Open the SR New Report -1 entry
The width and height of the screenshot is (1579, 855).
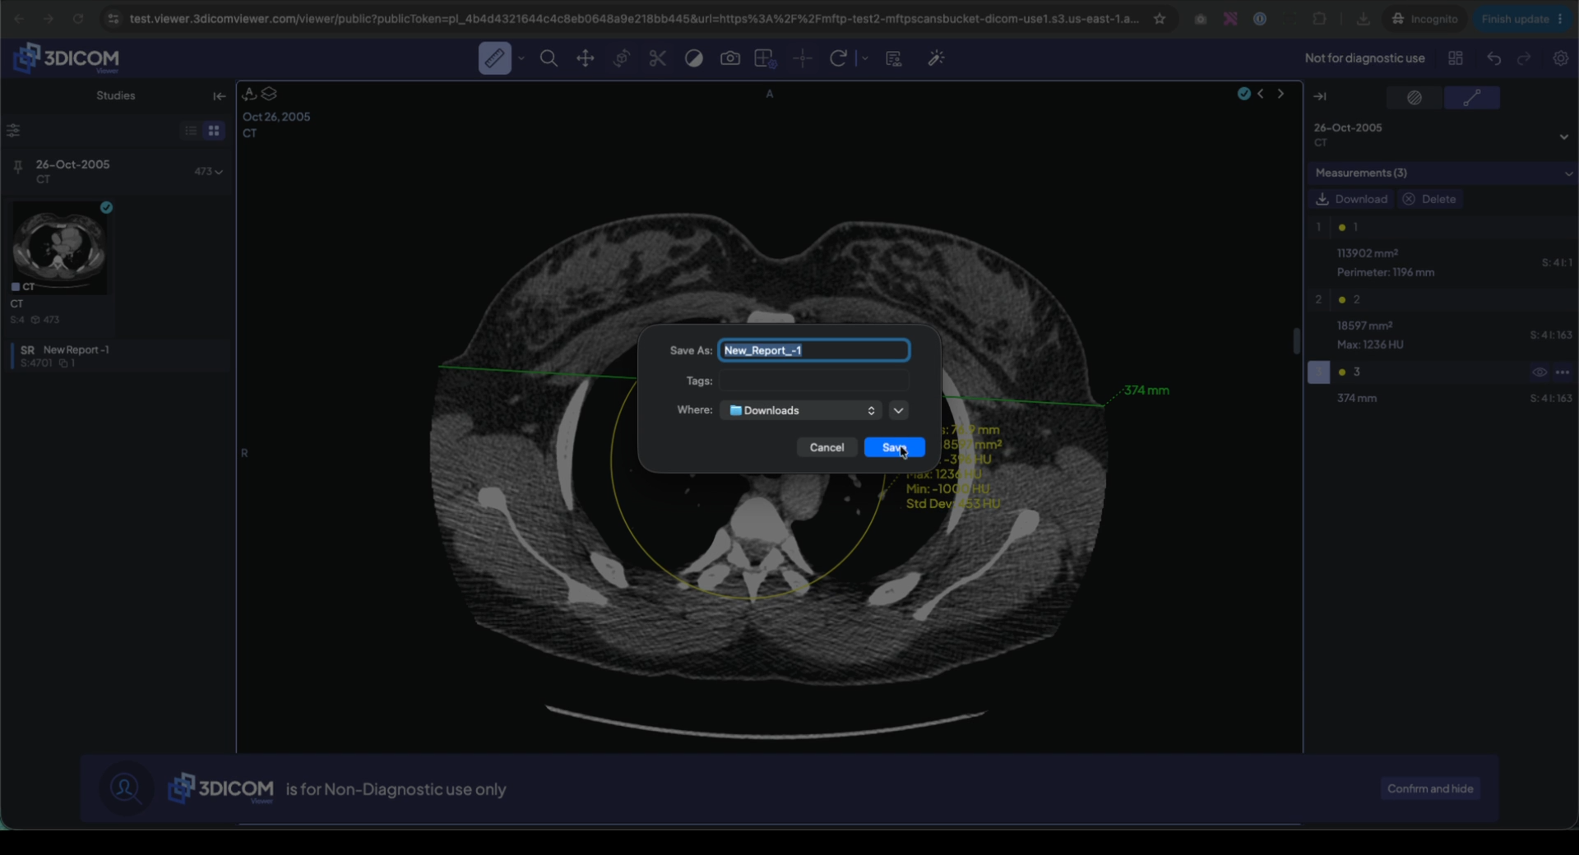pos(118,356)
